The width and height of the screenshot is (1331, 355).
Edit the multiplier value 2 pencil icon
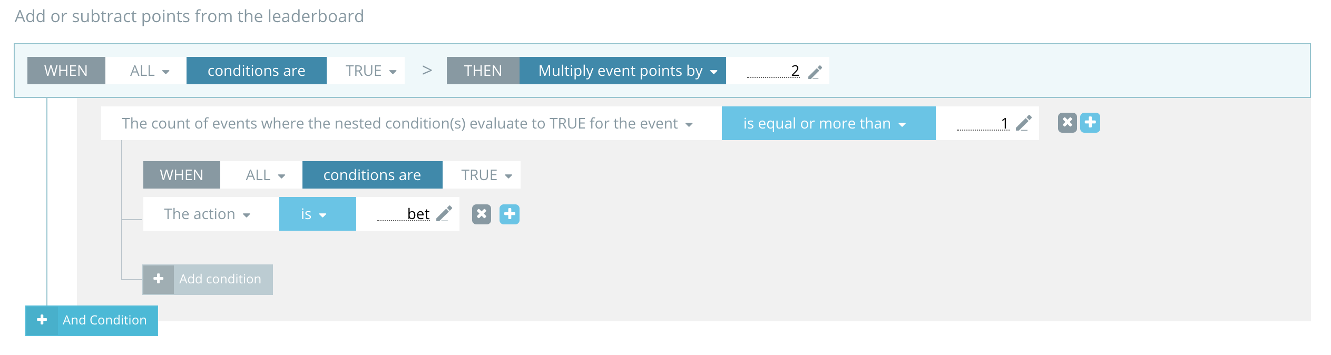[815, 72]
